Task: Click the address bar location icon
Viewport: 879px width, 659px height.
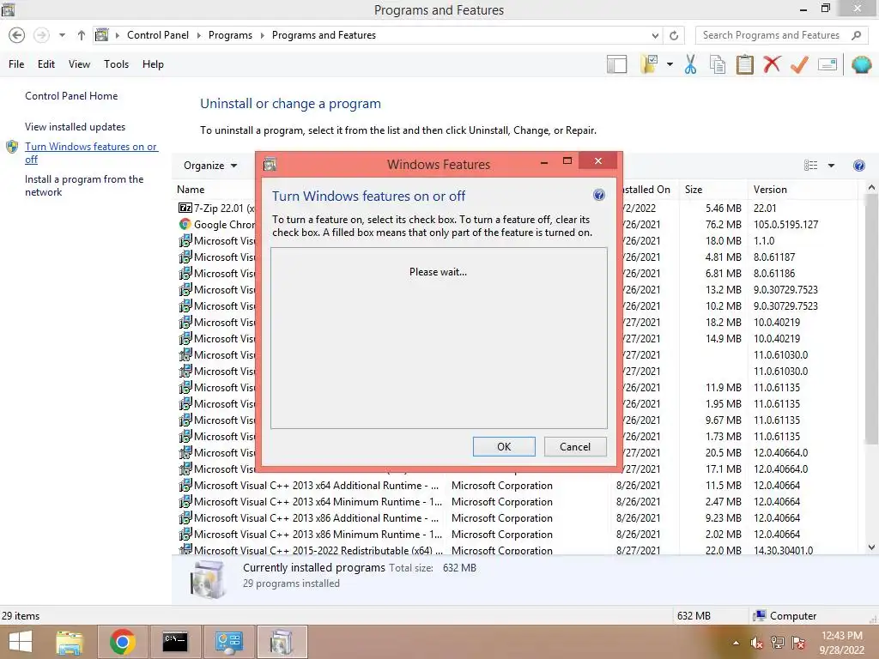Action: click(101, 35)
